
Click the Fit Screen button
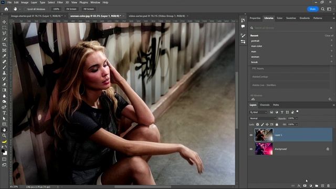[x=71, y=9]
